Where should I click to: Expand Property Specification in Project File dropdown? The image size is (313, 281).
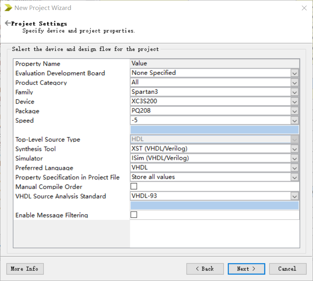294,177
